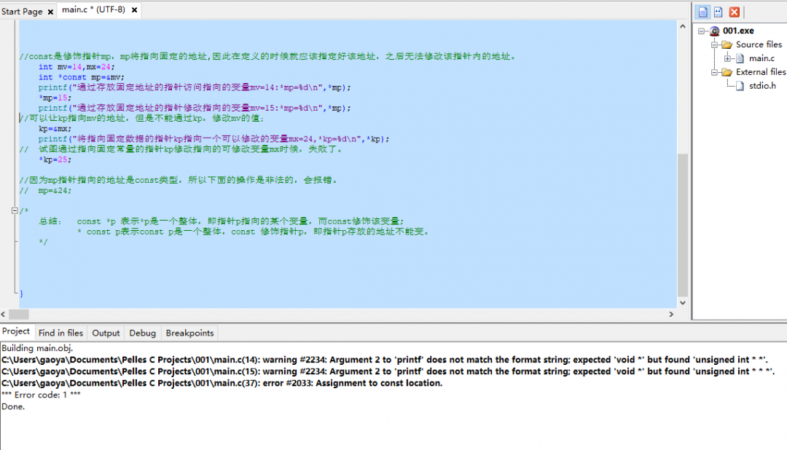The image size is (787, 450).
Task: Select stdio.h in project tree
Action: (762, 86)
